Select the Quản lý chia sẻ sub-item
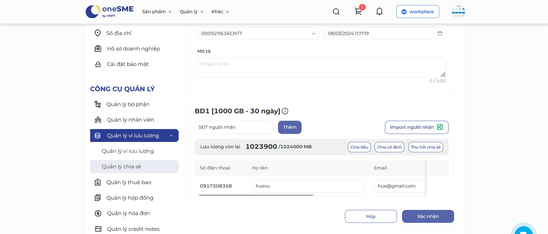 tap(134, 167)
